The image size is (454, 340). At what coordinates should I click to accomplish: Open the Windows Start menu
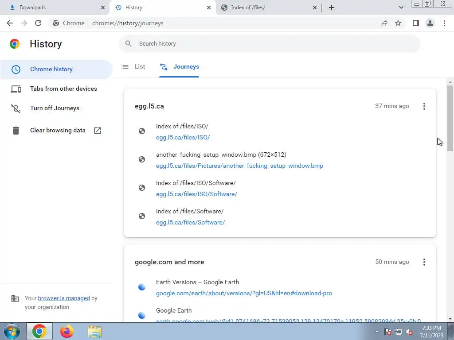pyautogui.click(x=12, y=331)
